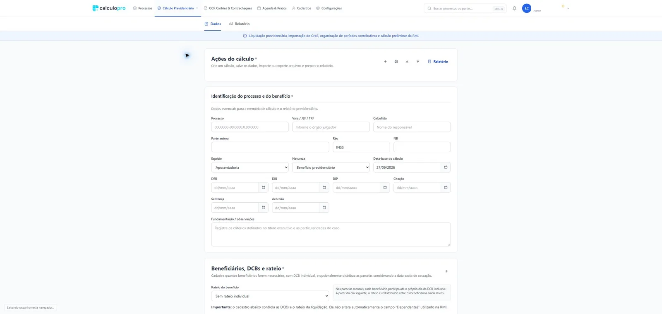This screenshot has height=314, width=662.
Task: Expand the Cálculo Previdenciário menu chevron
Action: click(197, 8)
